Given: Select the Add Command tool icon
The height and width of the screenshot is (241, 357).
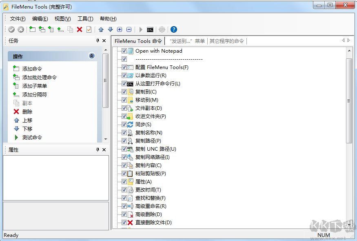Looking at the screenshot, I should point(32,29).
